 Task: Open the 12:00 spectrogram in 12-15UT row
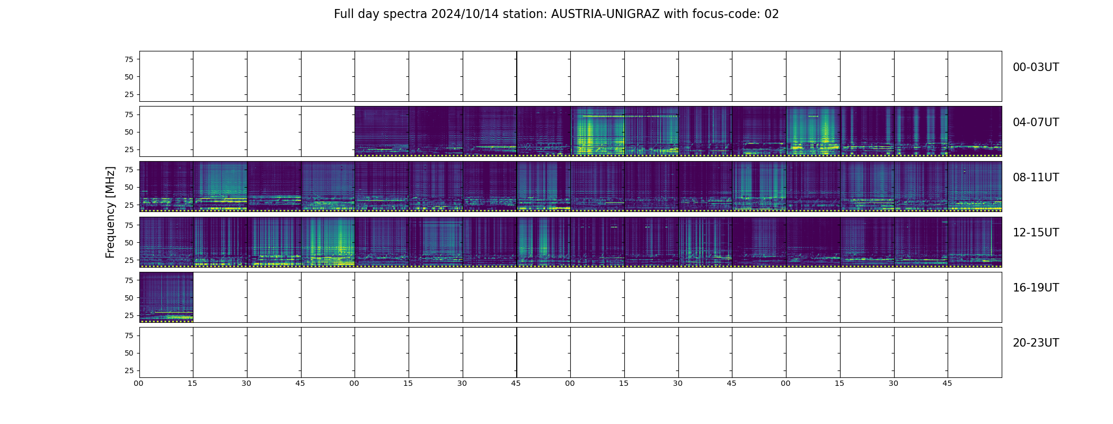(166, 242)
